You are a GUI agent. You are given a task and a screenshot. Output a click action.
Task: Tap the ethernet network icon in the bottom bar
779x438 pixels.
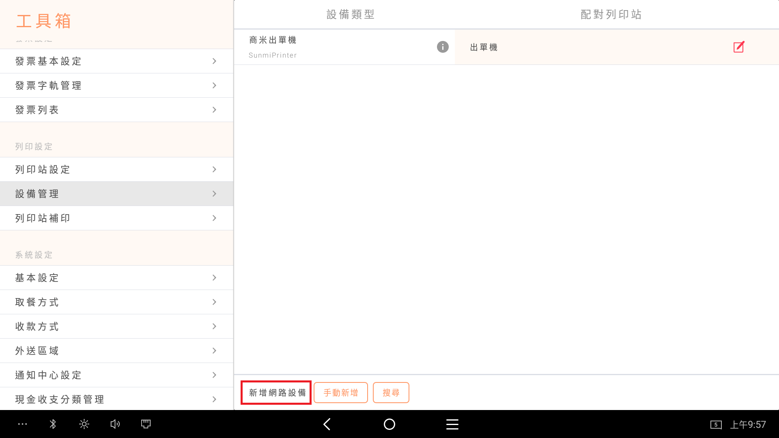(146, 424)
